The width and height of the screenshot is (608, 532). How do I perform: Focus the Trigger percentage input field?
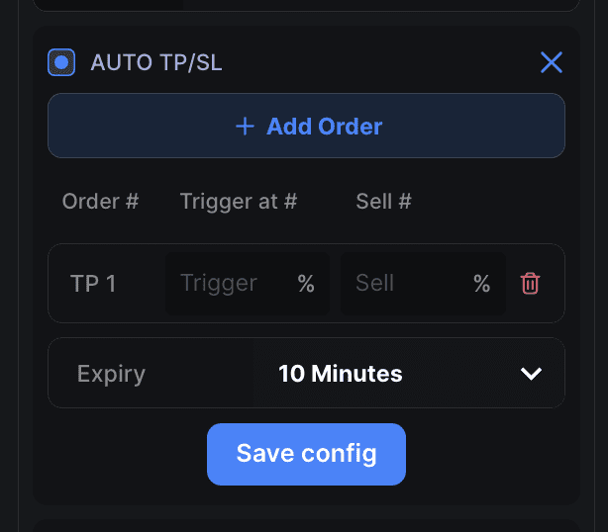[248, 284]
